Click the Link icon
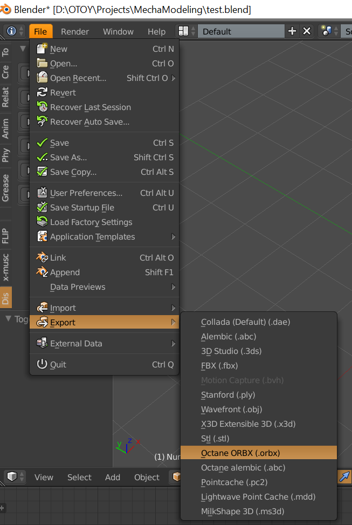 click(x=42, y=257)
